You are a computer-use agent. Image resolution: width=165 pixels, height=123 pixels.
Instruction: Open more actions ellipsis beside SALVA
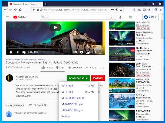[102, 68]
